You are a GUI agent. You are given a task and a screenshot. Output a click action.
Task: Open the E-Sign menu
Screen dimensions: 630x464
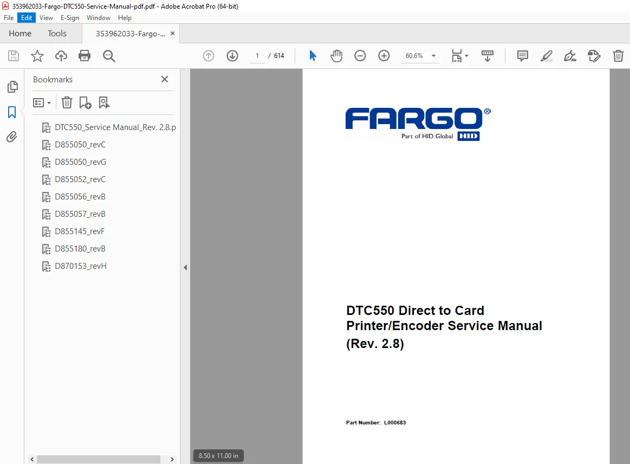click(x=69, y=18)
